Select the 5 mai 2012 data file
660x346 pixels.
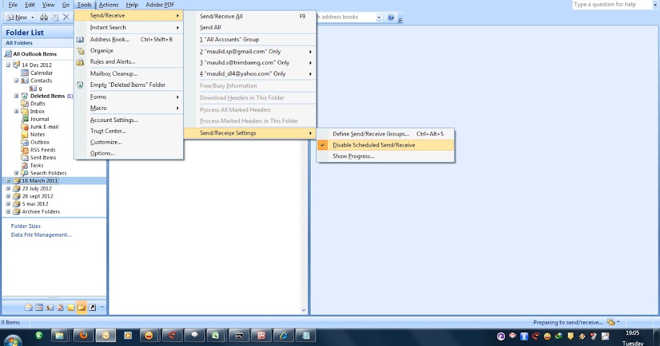[x=35, y=204]
